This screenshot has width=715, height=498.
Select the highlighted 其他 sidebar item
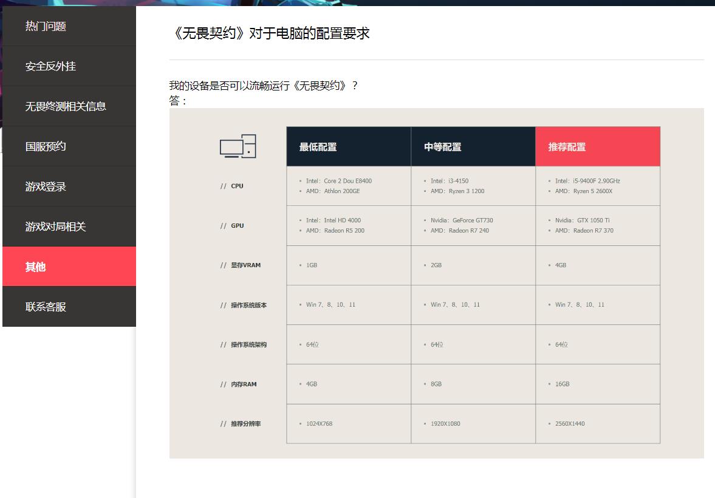(35, 266)
